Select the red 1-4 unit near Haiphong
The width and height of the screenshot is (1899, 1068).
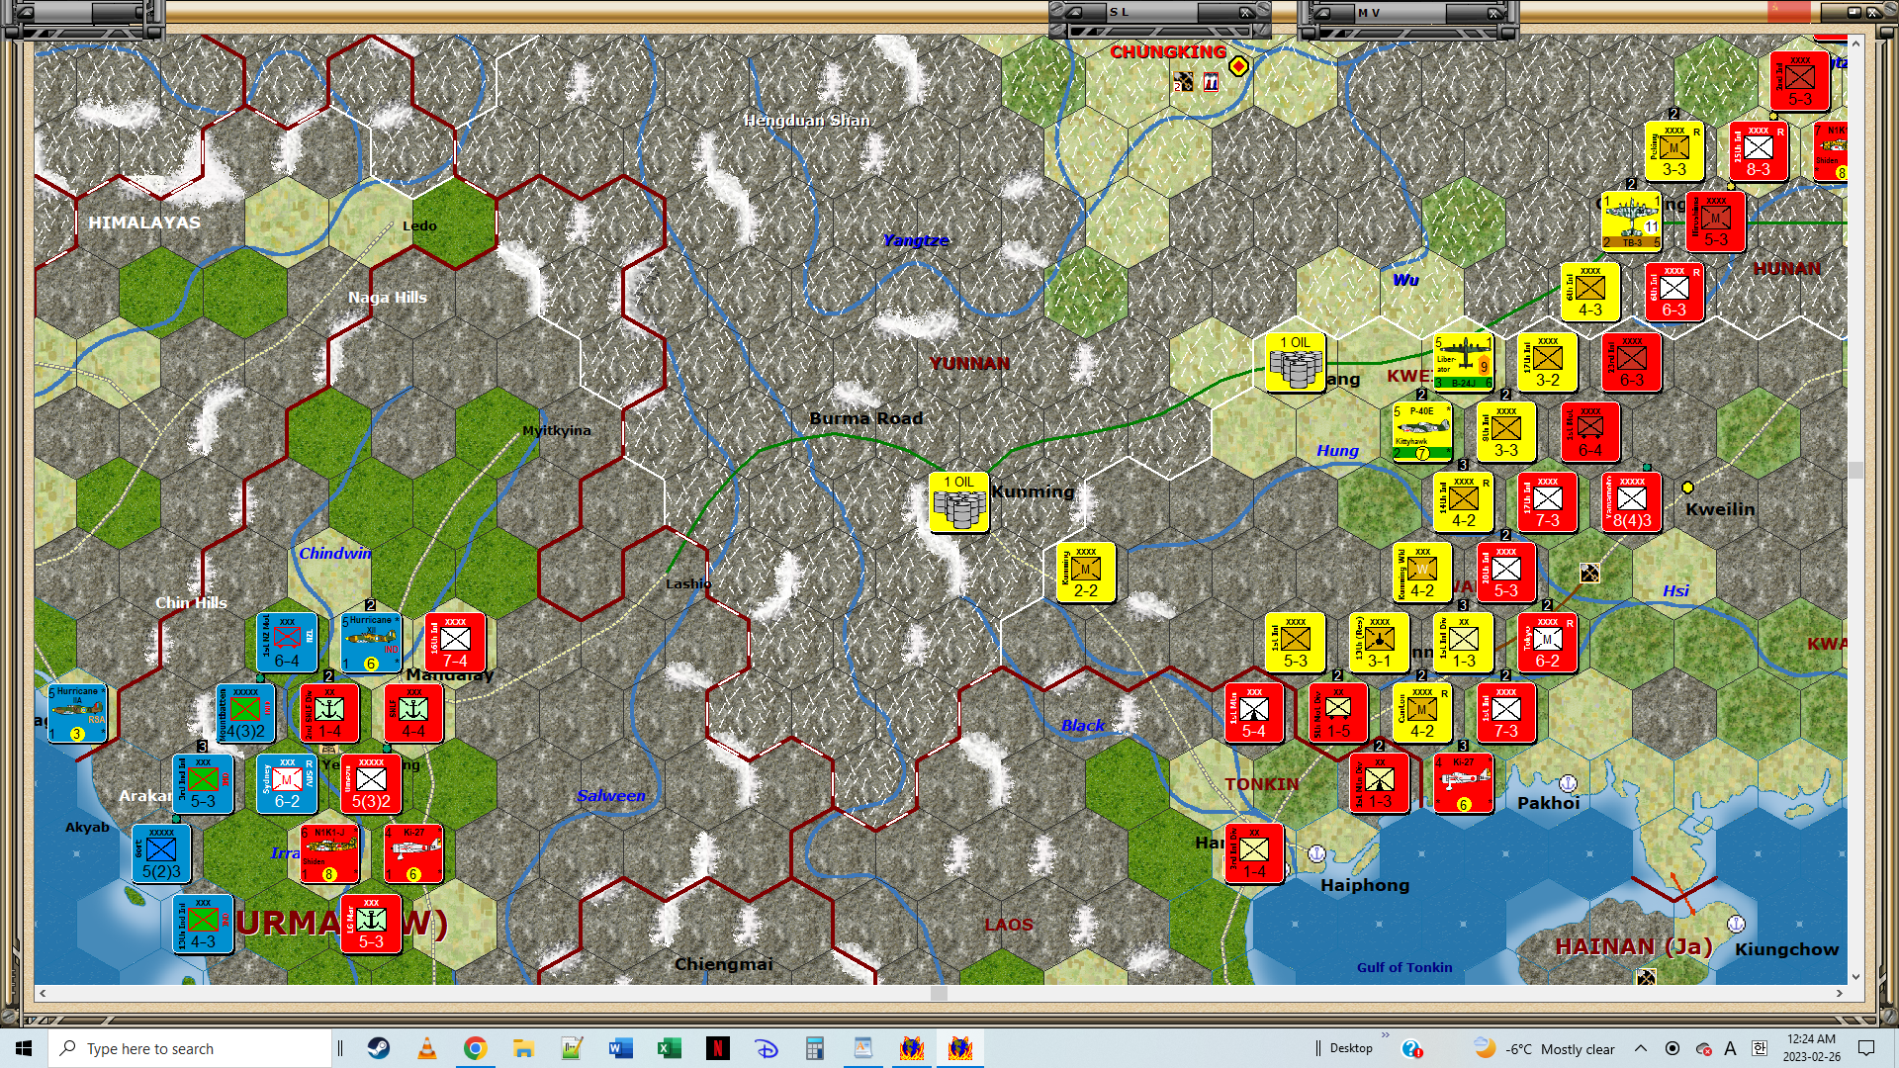[1253, 853]
